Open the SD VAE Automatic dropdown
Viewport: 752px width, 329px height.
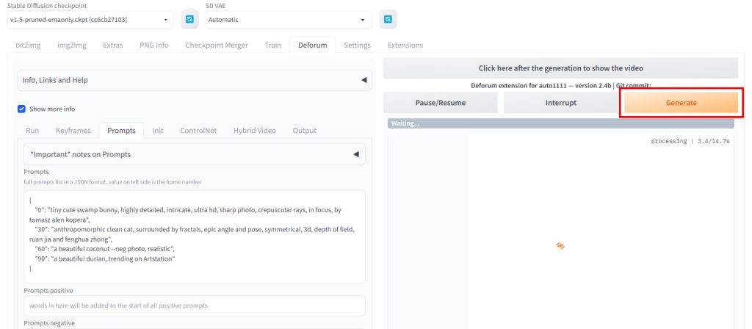(288, 20)
